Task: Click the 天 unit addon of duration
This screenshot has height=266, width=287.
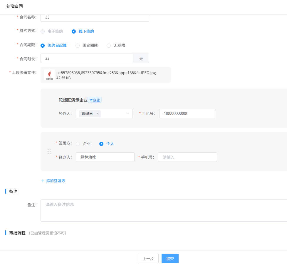Action: (x=141, y=59)
